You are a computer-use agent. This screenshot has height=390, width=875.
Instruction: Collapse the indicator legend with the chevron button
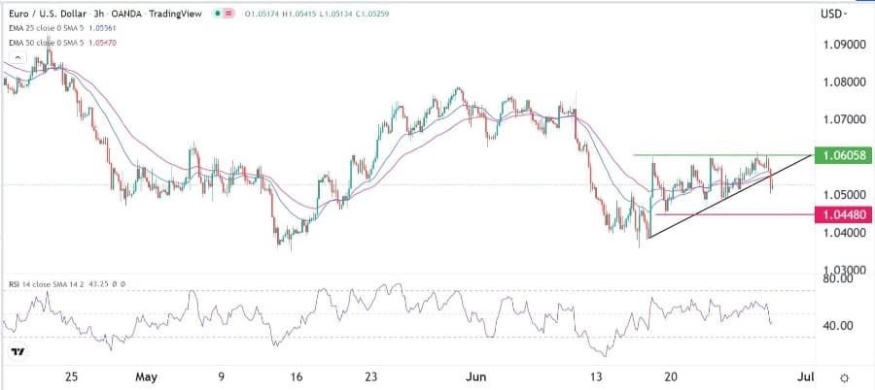tap(17, 57)
